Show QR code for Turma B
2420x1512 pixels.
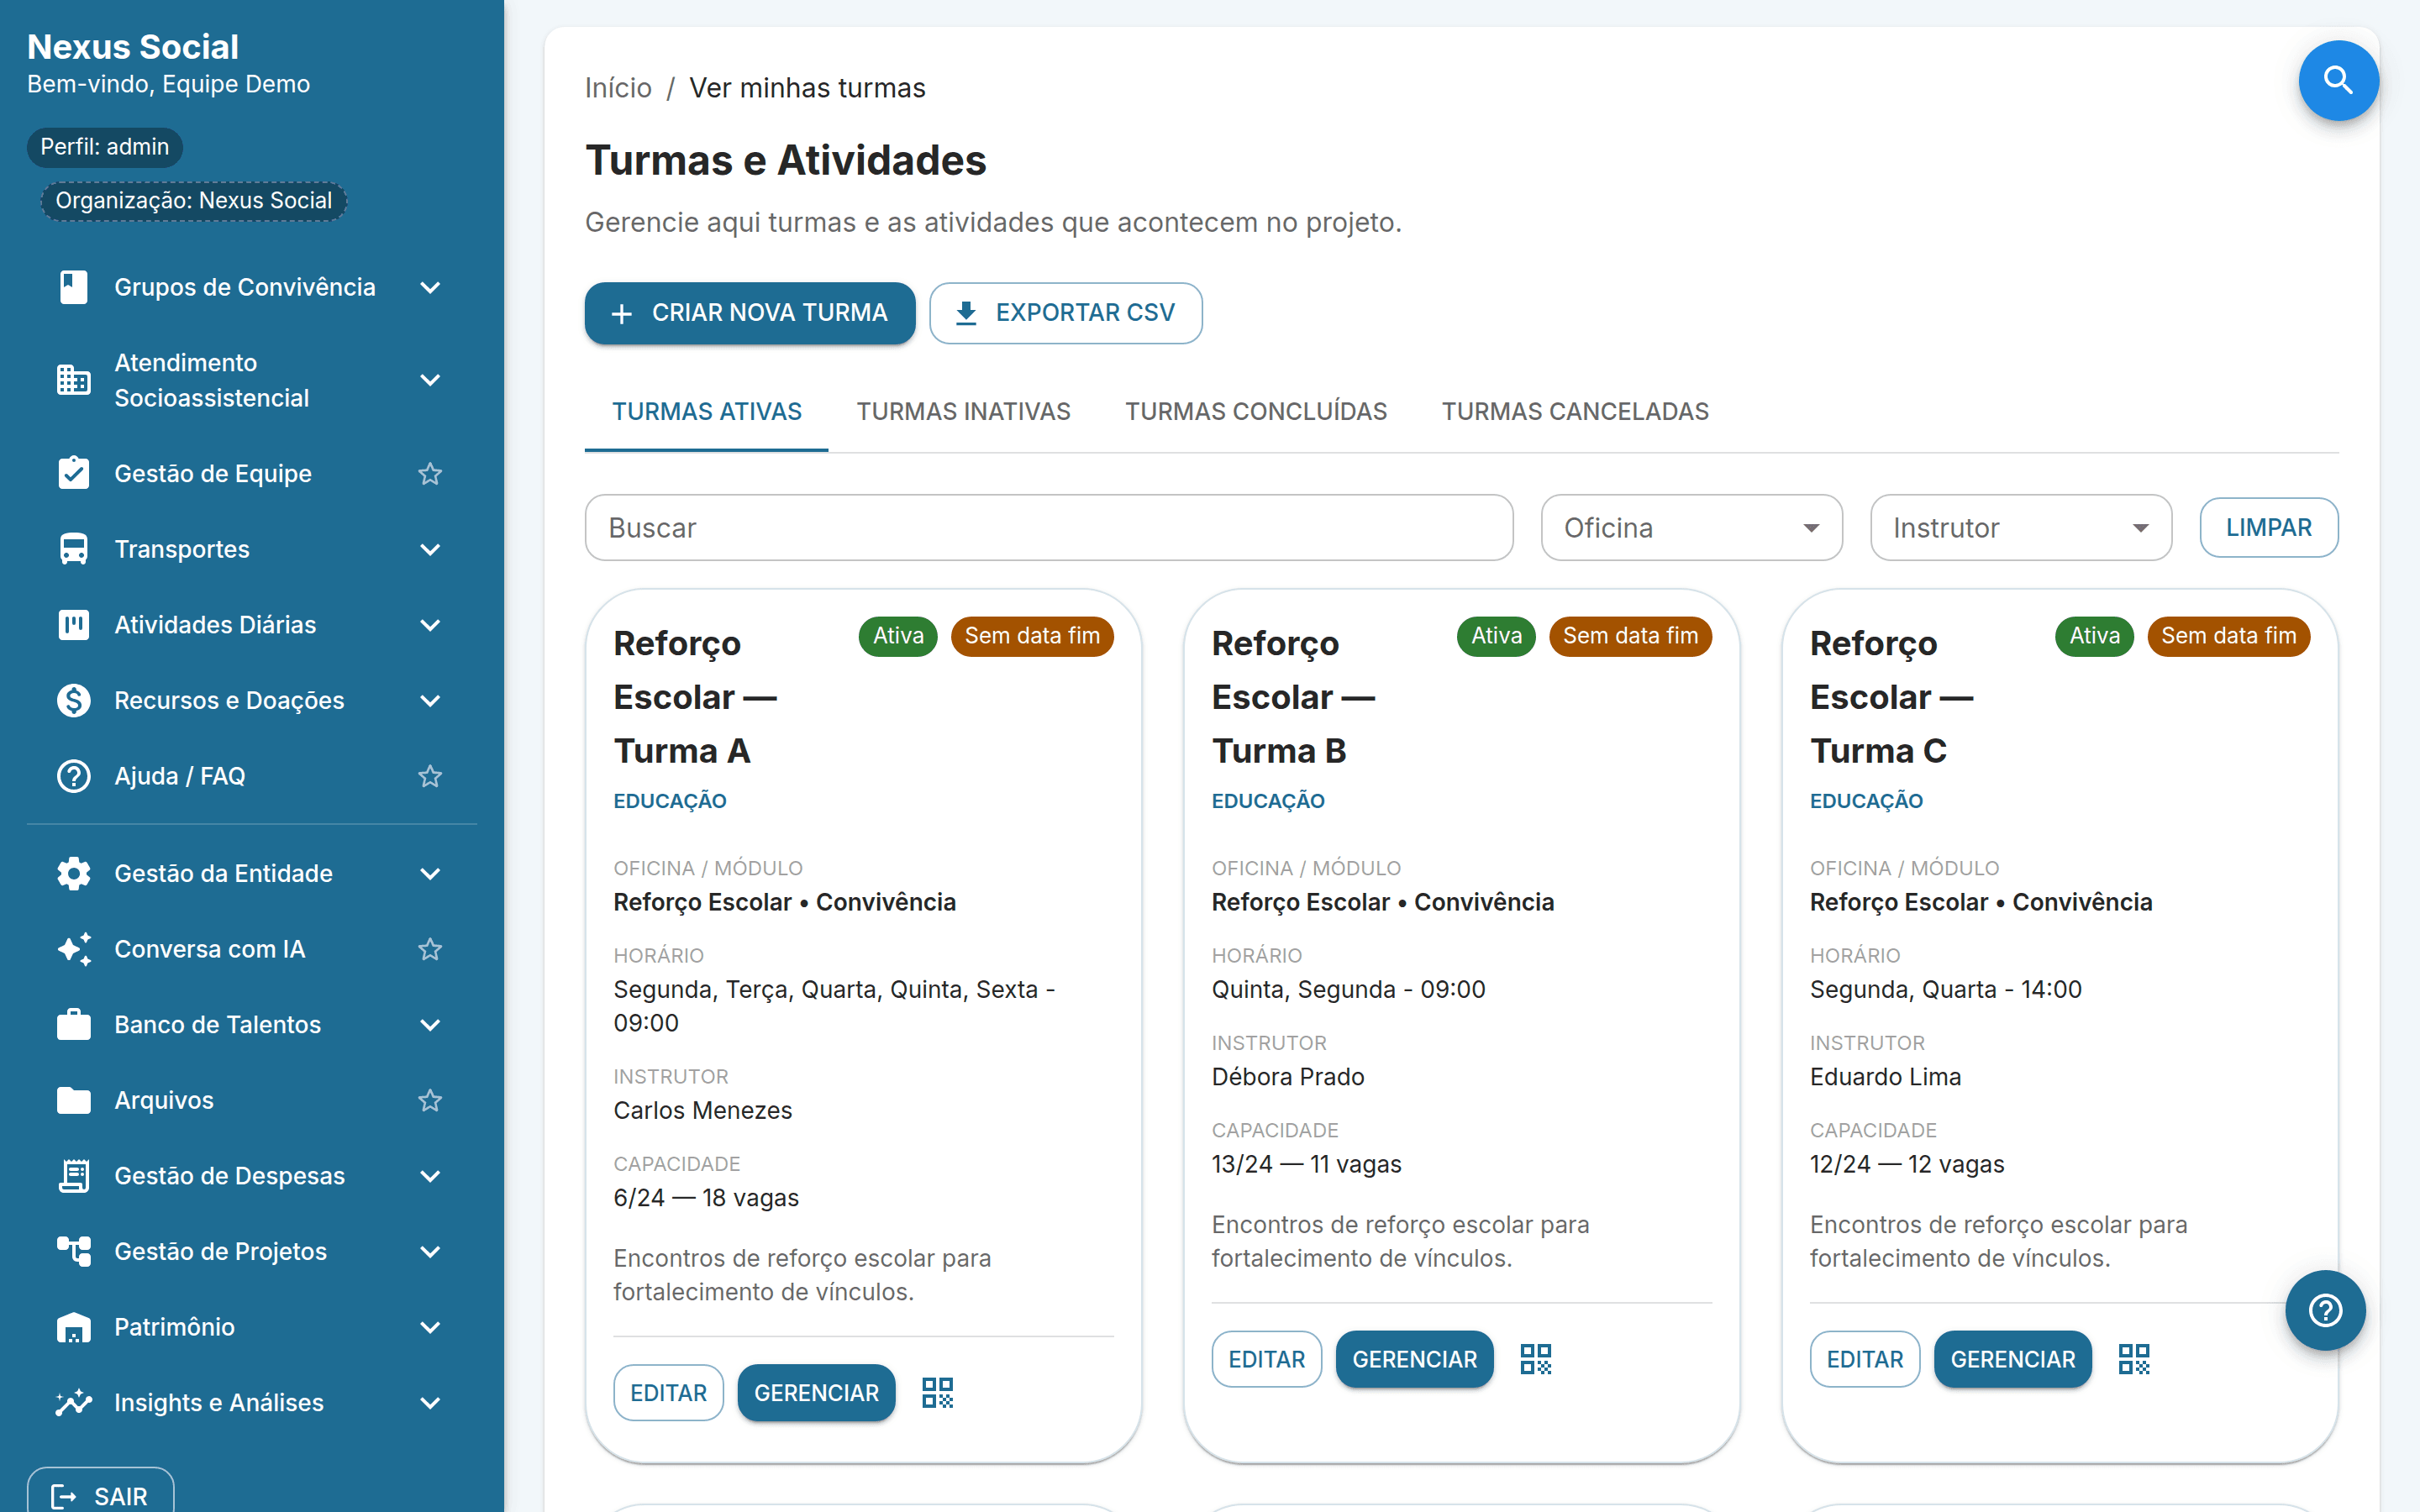(x=1535, y=1359)
